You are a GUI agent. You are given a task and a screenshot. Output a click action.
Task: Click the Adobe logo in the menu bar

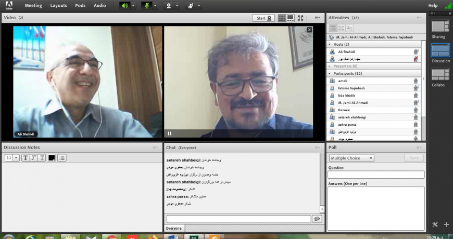(9, 5)
